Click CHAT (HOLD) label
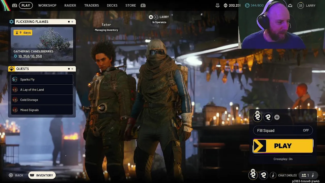The height and width of the screenshot is (183, 325). pos(287,175)
